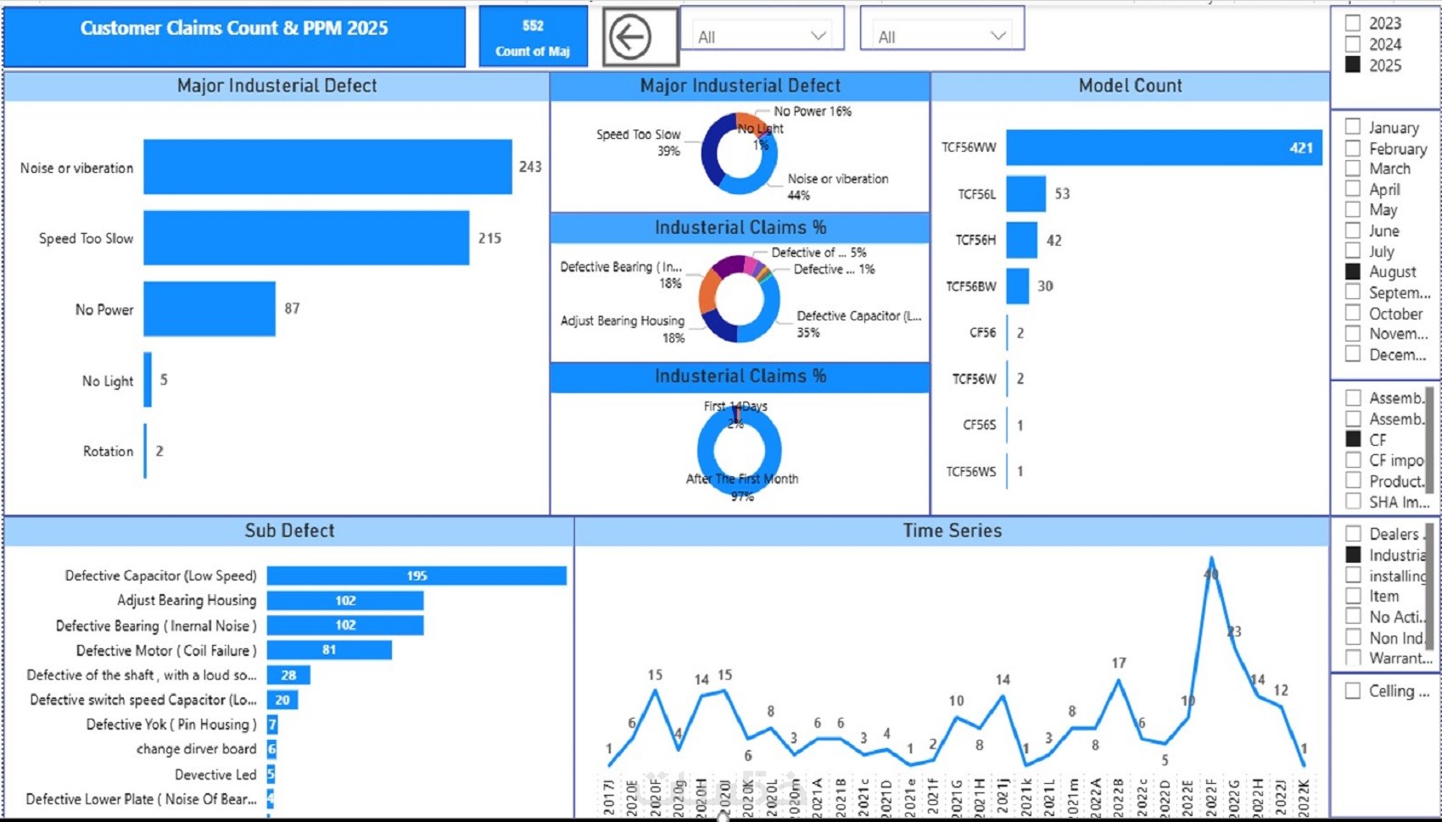
Task: Click the TCF56WW model count bar
Action: click(x=1164, y=147)
